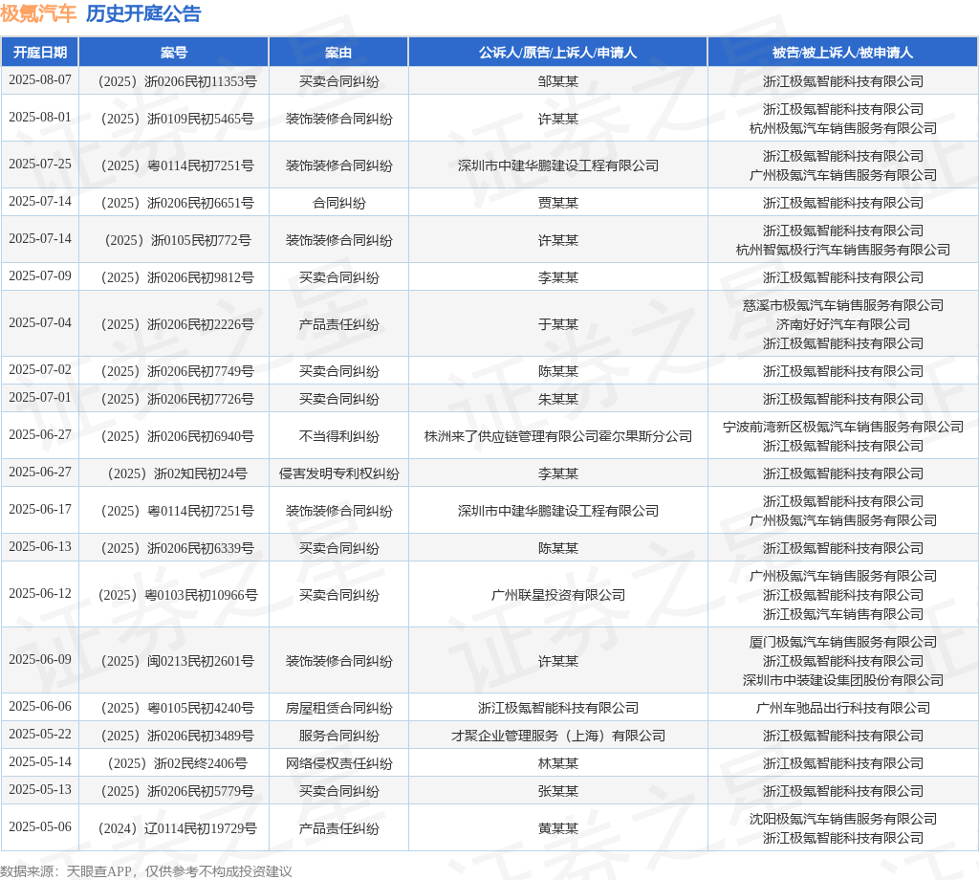Click case number (2025)浙02民终2406号
Screen dimensions: 979x880
point(177,764)
